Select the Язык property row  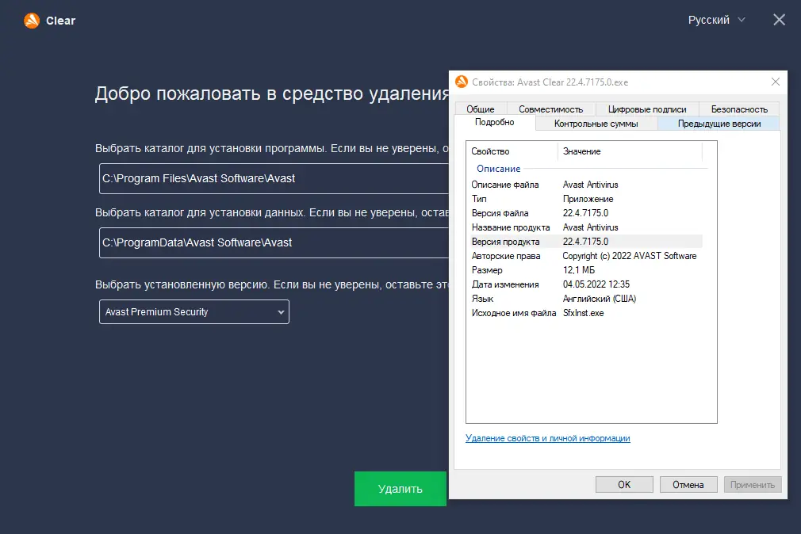tap(585, 299)
